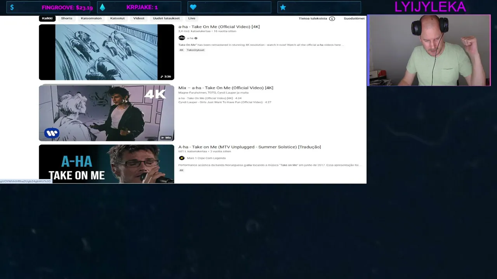Click the info icon beside Tietoa tuloksista
The width and height of the screenshot is (497, 279).
coord(332,19)
